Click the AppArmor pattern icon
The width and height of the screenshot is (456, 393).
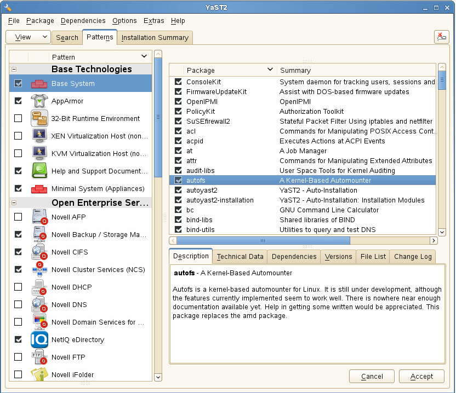[x=39, y=101]
